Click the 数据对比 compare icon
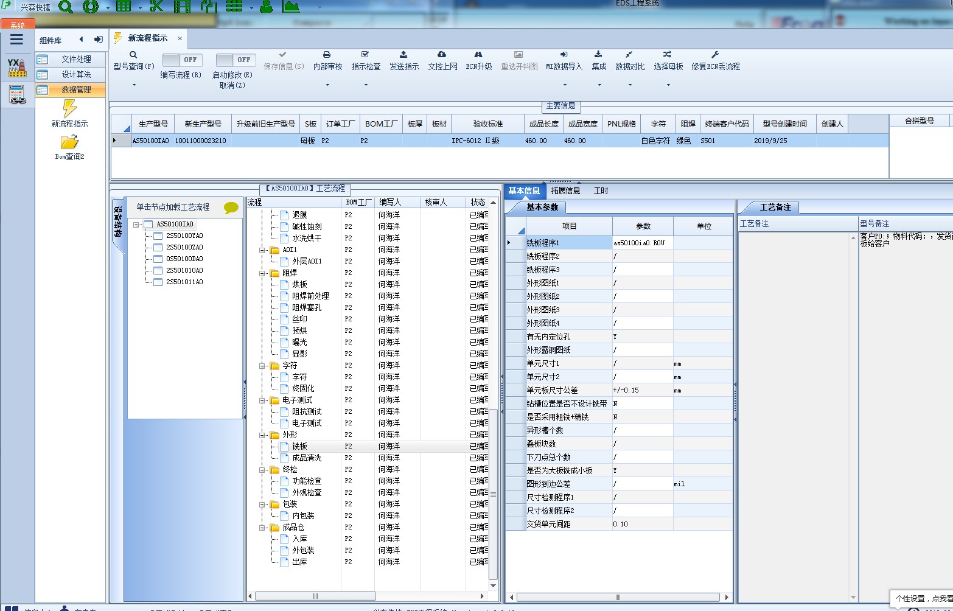953x611 pixels. coord(629,55)
